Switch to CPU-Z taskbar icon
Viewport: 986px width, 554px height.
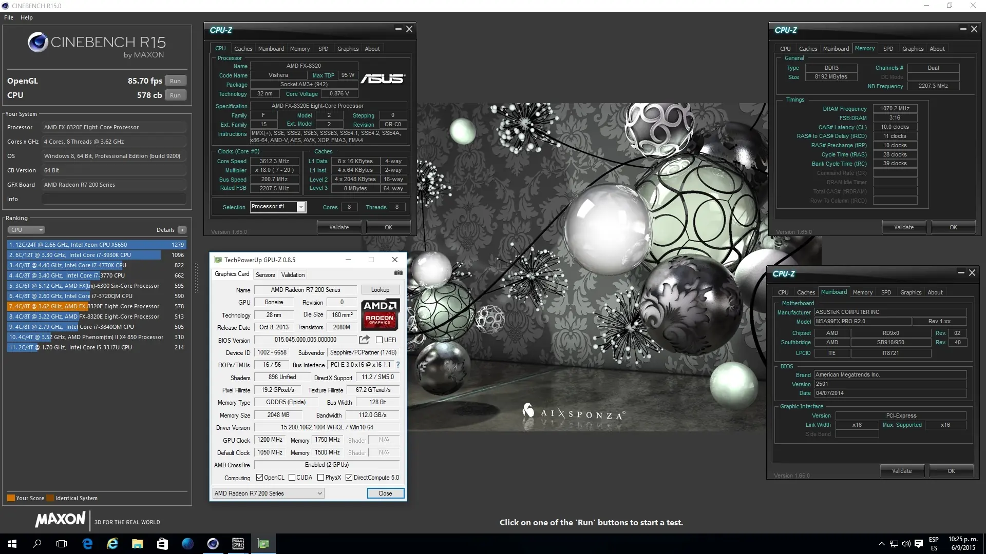[238, 544]
